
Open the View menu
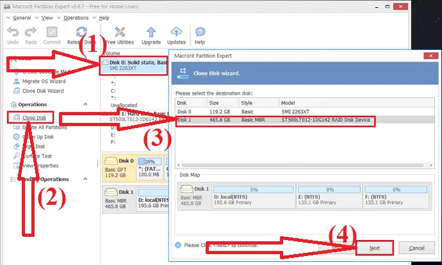click(x=47, y=18)
